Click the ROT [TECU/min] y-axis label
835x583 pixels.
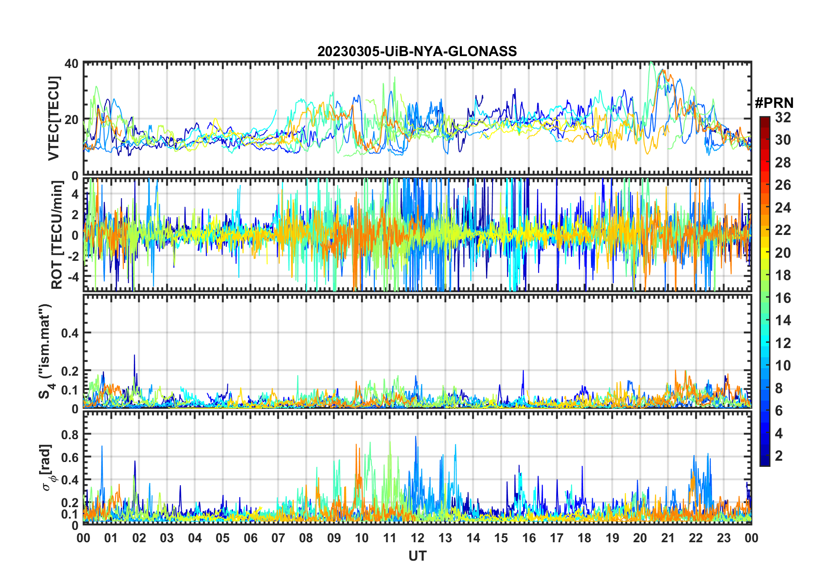(x=57, y=235)
